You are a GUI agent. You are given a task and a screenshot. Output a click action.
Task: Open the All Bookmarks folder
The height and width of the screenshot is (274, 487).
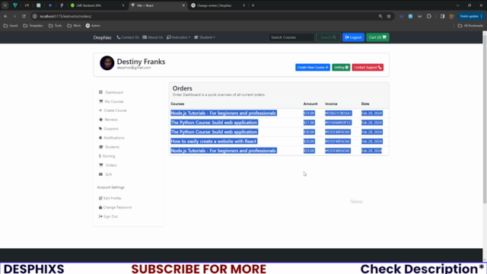pyautogui.click(x=470, y=25)
